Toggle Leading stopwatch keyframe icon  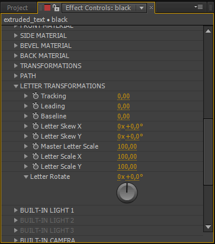click(36, 106)
